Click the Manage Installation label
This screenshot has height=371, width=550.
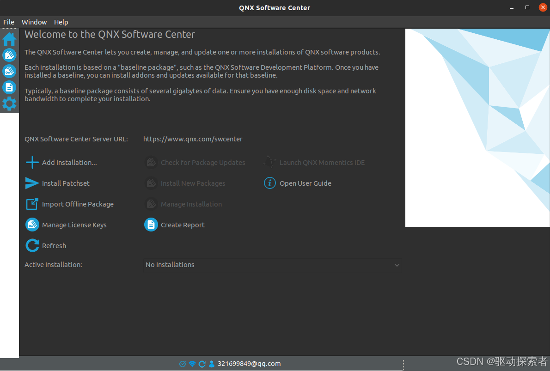[x=191, y=204]
